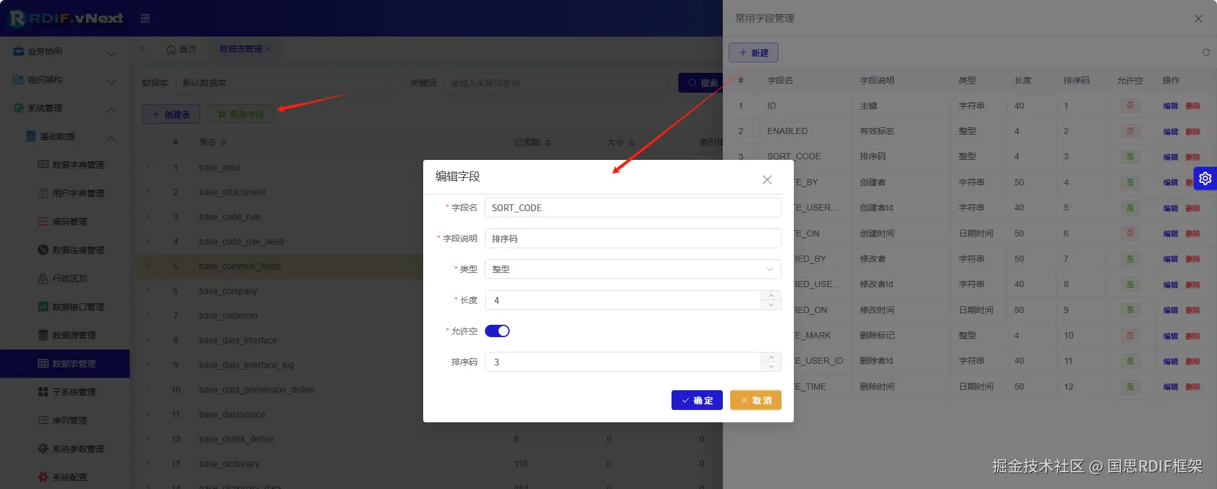Click the 系统管理 gear icon

point(19,108)
